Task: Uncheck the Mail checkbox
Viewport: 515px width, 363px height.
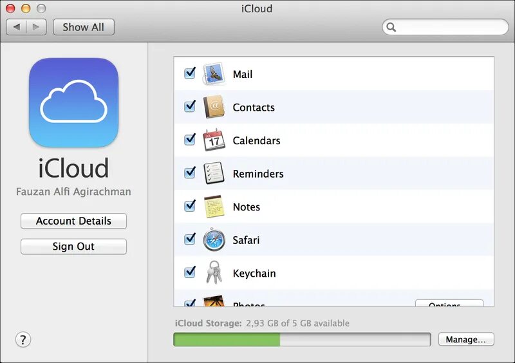Action: 190,73
